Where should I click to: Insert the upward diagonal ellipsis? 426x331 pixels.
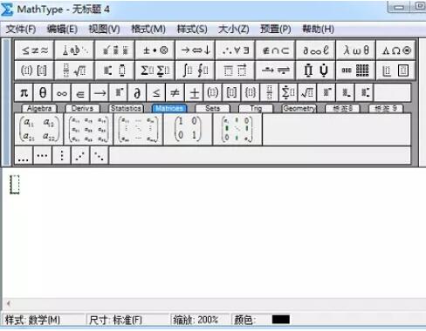coord(80,156)
